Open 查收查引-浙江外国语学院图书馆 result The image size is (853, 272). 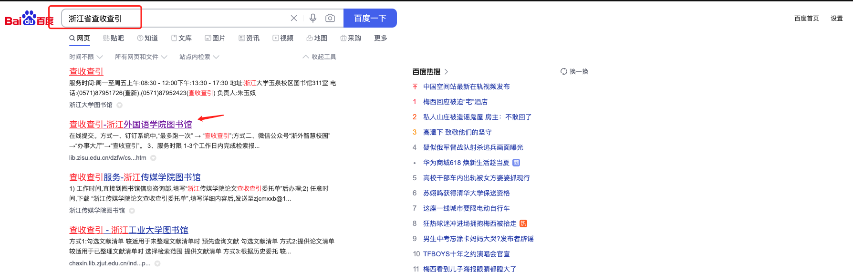point(131,124)
